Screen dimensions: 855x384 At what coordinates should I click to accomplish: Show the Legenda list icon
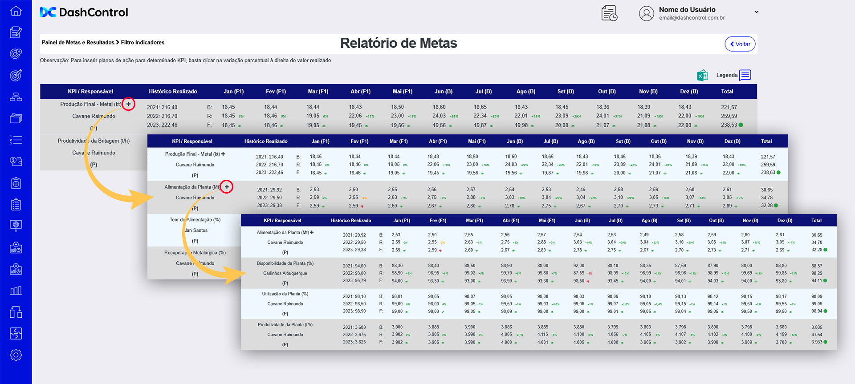[x=745, y=75]
